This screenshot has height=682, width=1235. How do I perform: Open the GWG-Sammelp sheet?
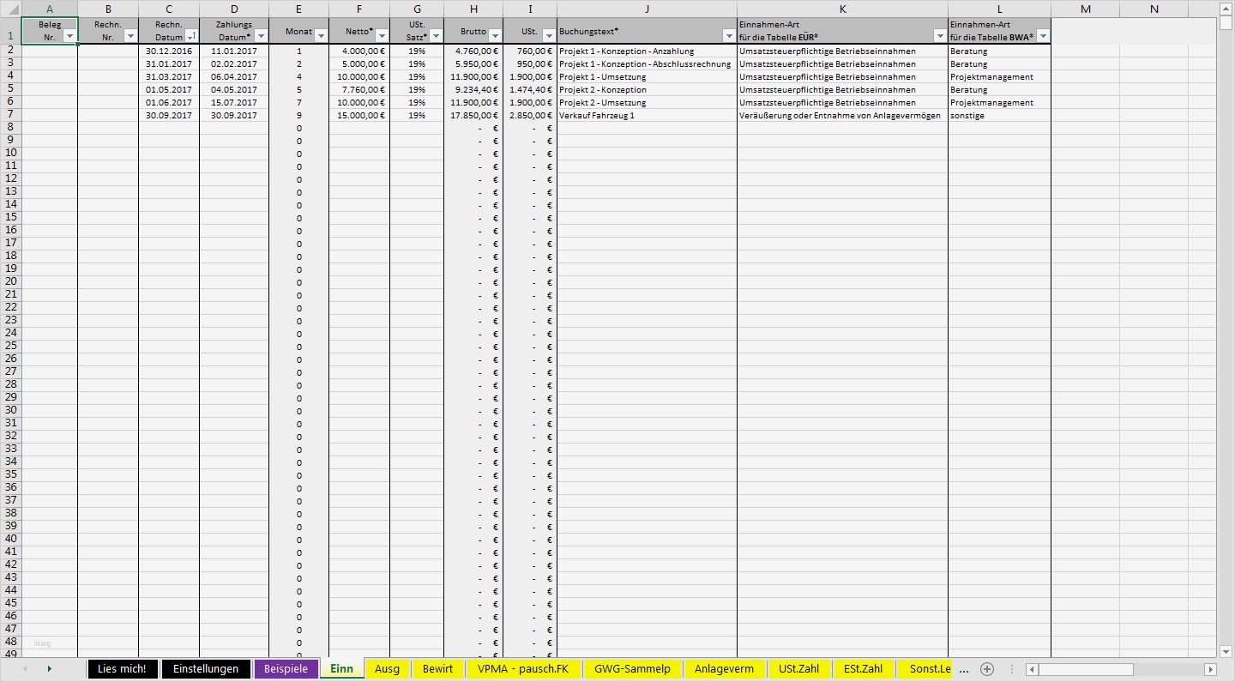(x=632, y=669)
